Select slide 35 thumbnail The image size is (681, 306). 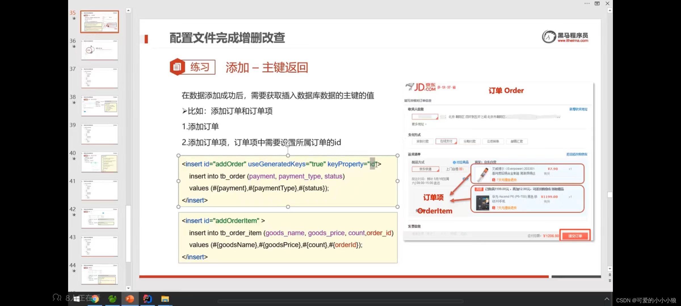[x=100, y=22]
